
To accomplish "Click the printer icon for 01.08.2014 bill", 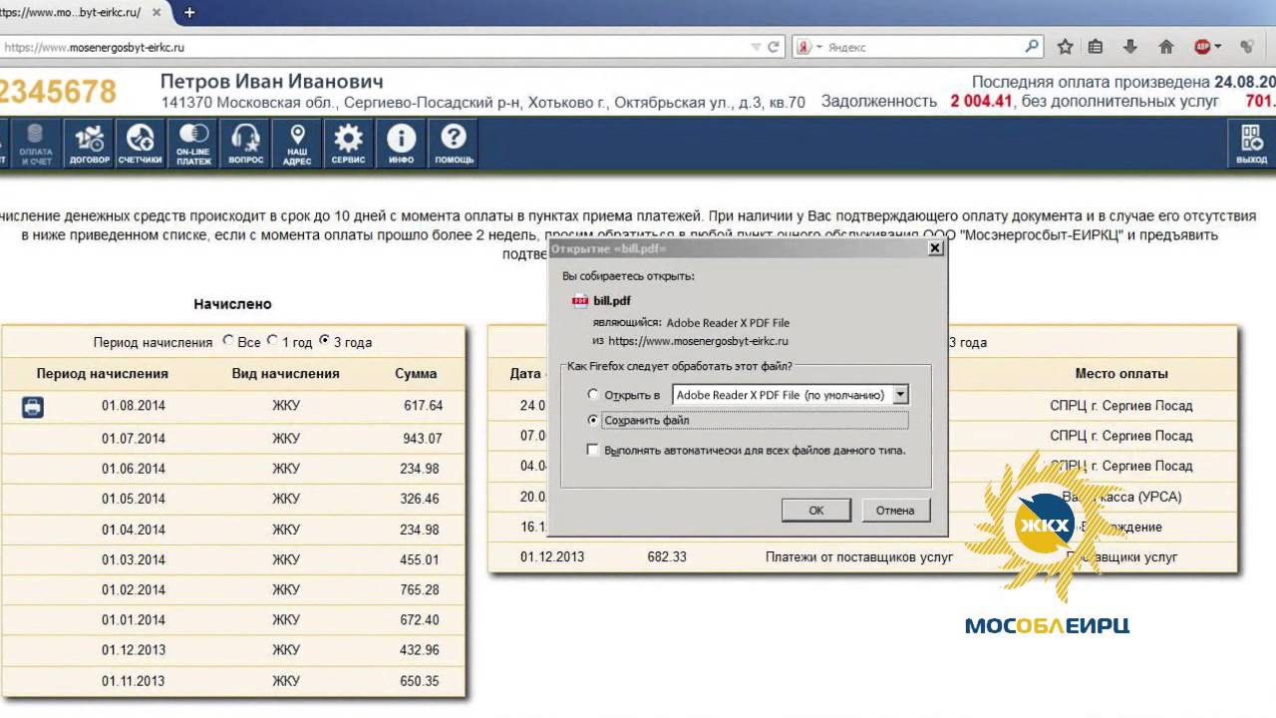I will click(33, 407).
